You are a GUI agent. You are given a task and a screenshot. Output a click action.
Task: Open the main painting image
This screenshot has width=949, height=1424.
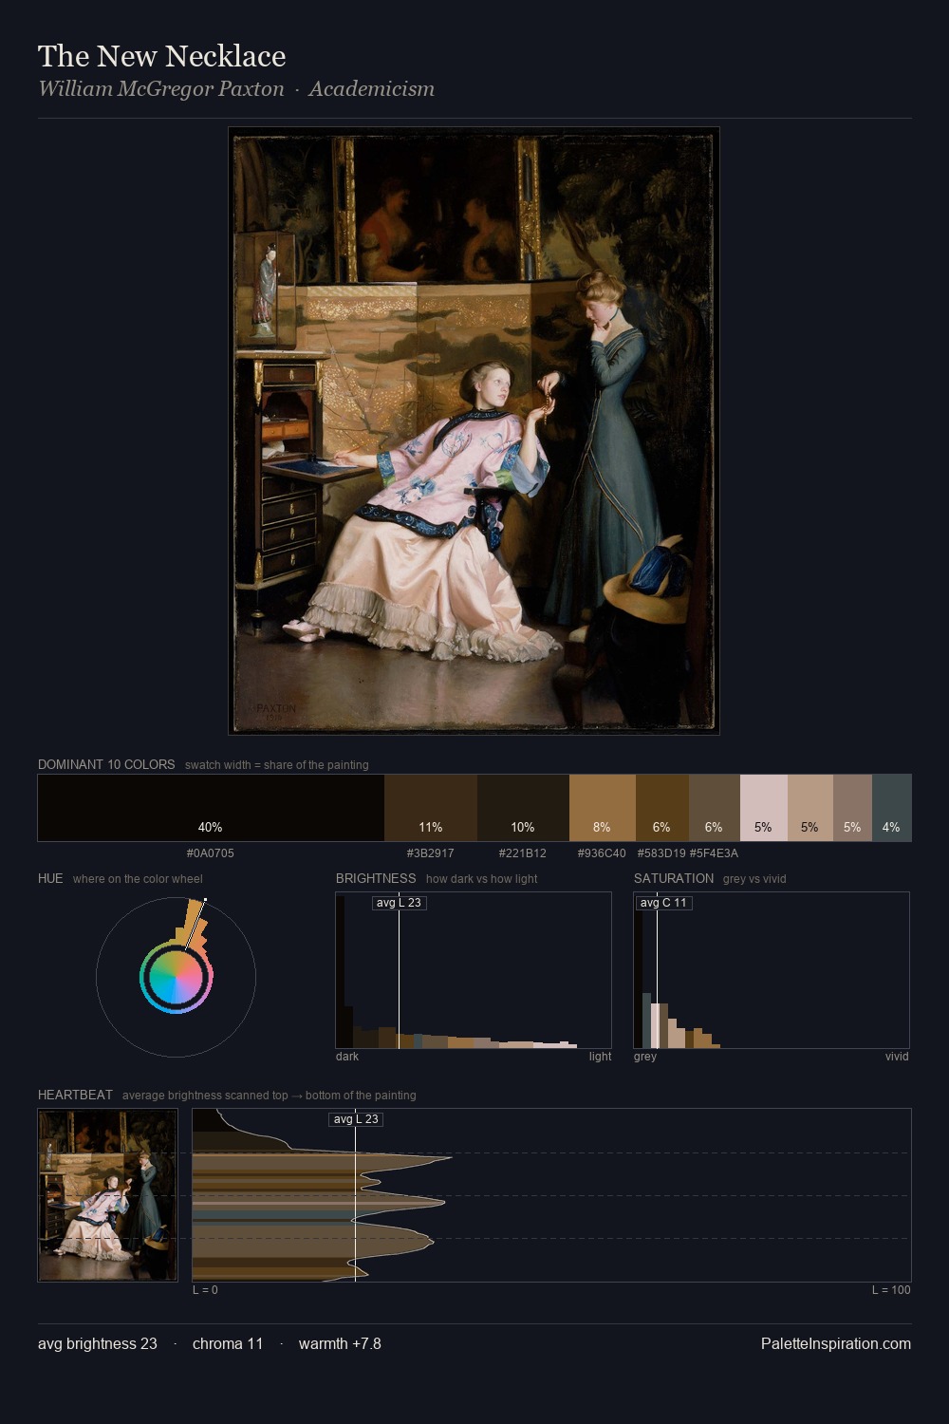point(474,431)
